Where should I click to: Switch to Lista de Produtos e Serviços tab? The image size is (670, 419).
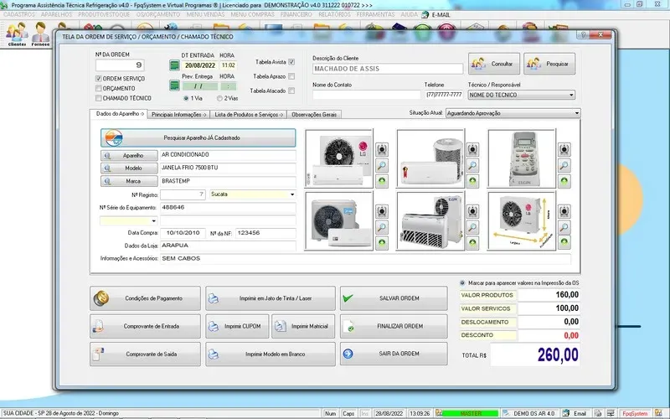pyautogui.click(x=248, y=113)
